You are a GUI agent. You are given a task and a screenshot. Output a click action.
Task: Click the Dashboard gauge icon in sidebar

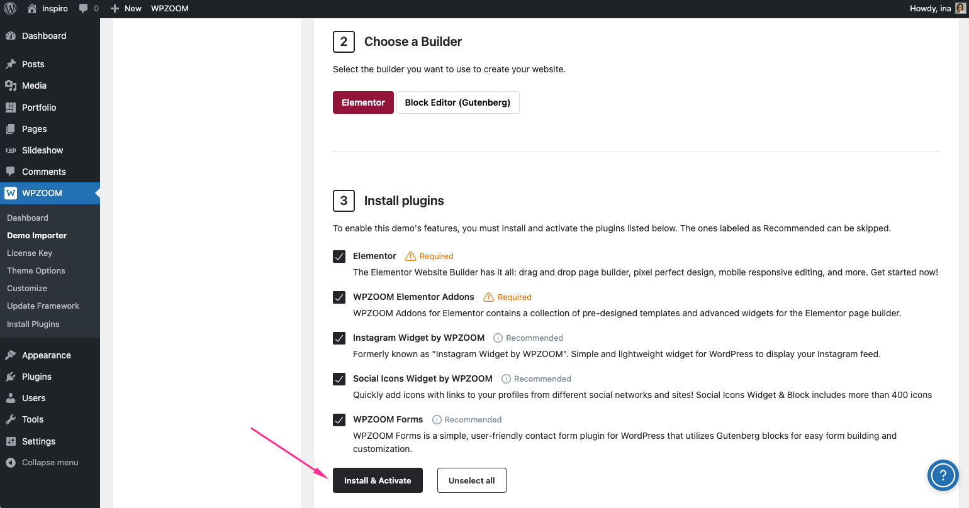click(11, 36)
